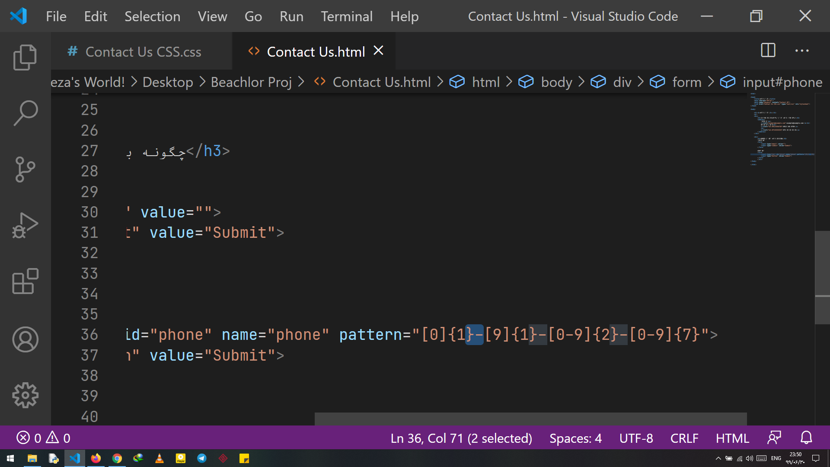Screen dimensions: 830x467
Task: Expand the body element breadcrumb
Action: pos(545,82)
